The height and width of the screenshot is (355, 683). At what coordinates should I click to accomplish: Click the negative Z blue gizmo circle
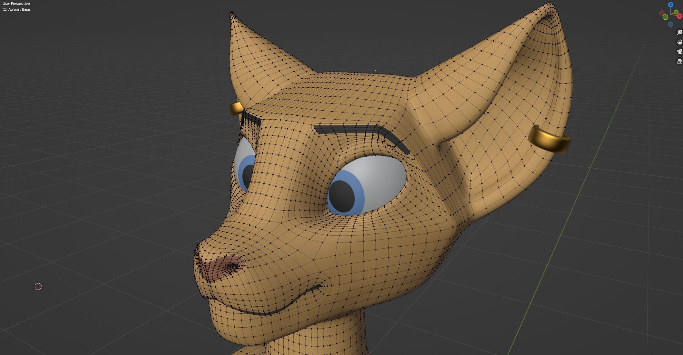[671, 25]
